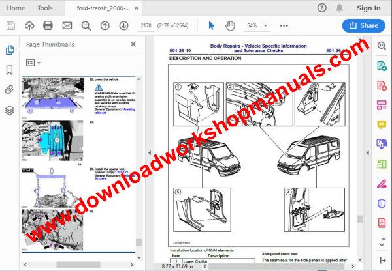
Task: Click thumbnails scroll down arrow
Action: click(x=139, y=257)
